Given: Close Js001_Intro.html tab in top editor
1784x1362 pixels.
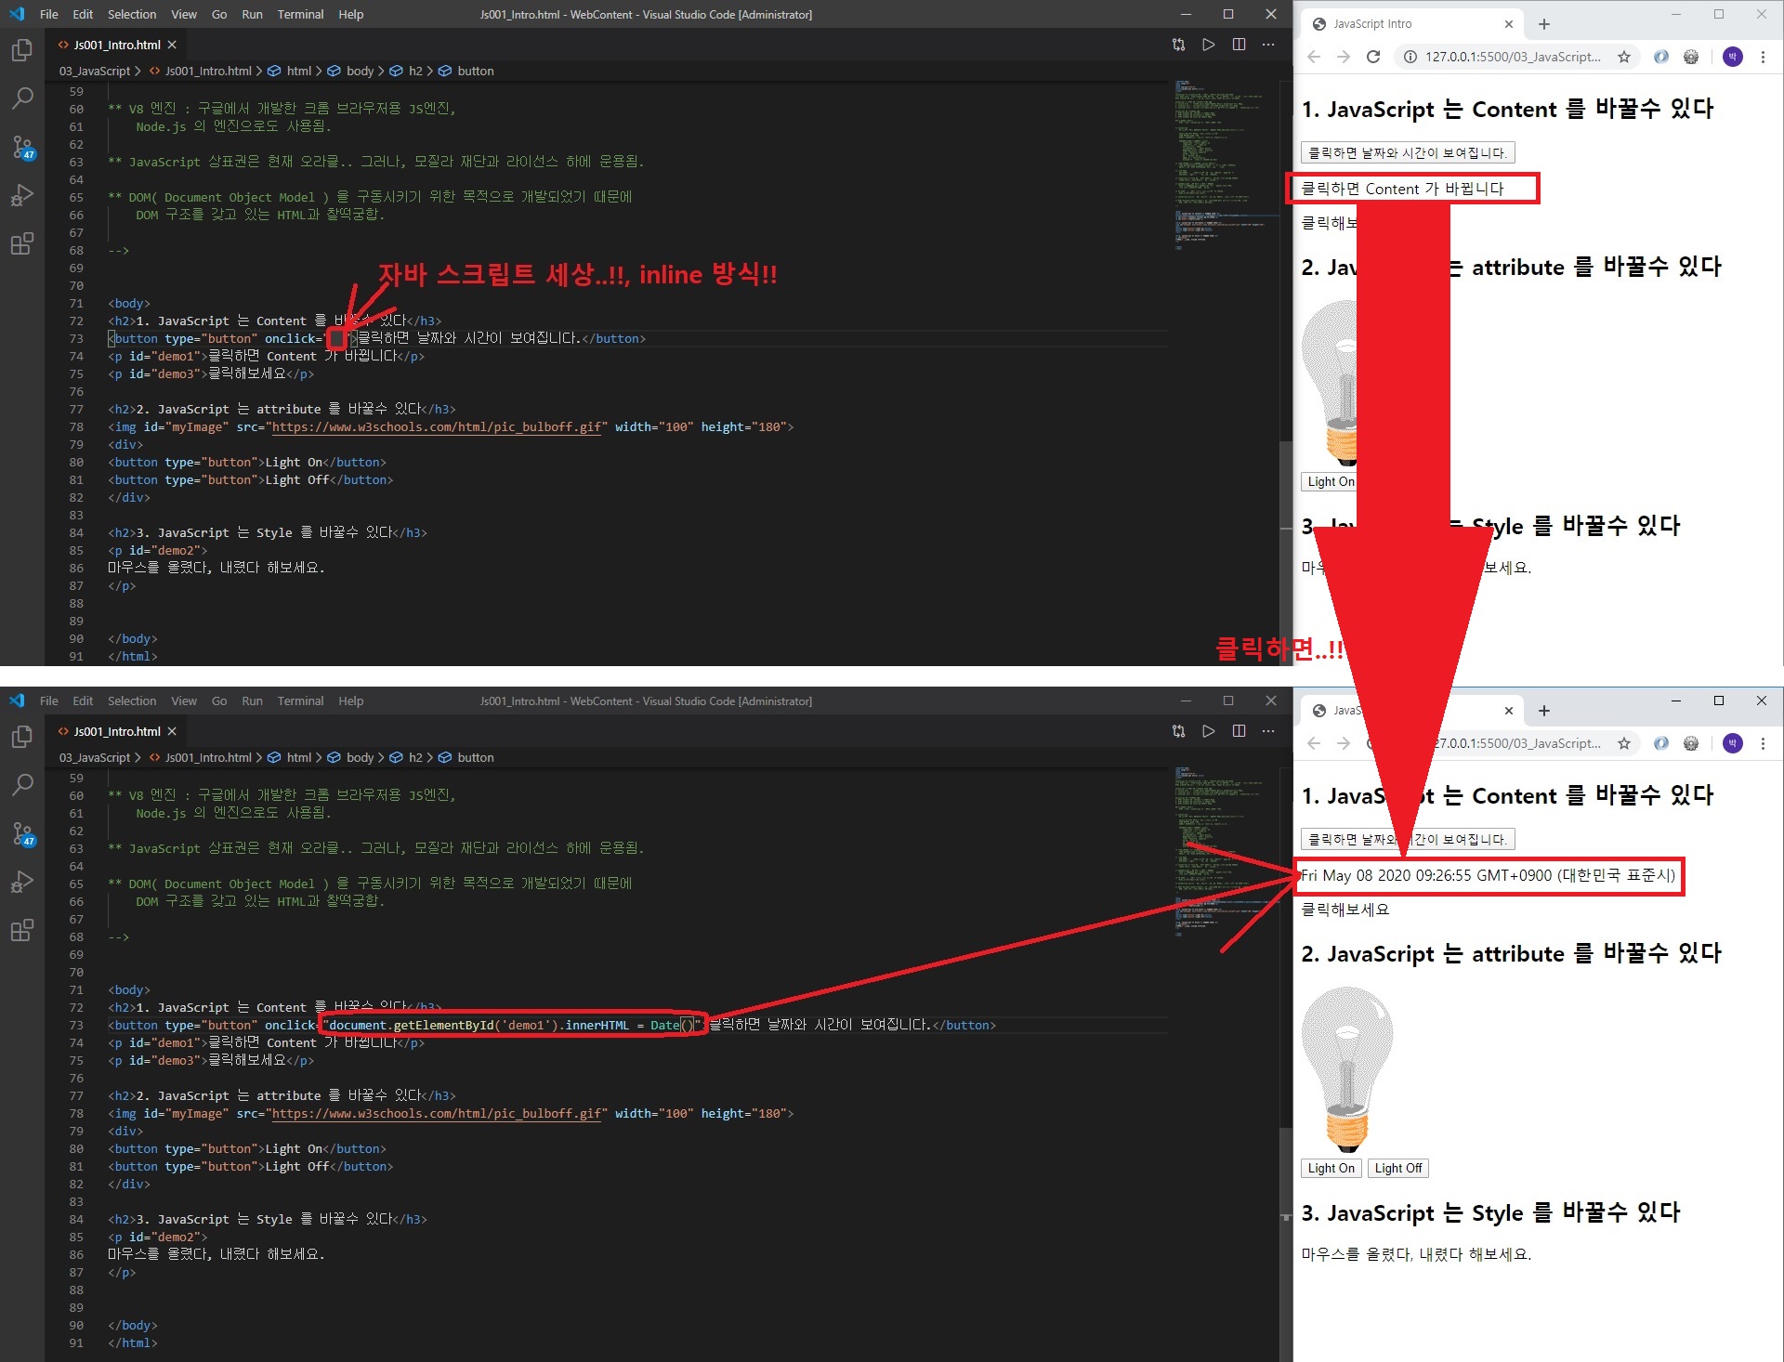Looking at the screenshot, I should [x=172, y=45].
